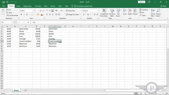The image size is (169, 95).
Task: Switch to the Data tab
Action: (x=46, y=6)
